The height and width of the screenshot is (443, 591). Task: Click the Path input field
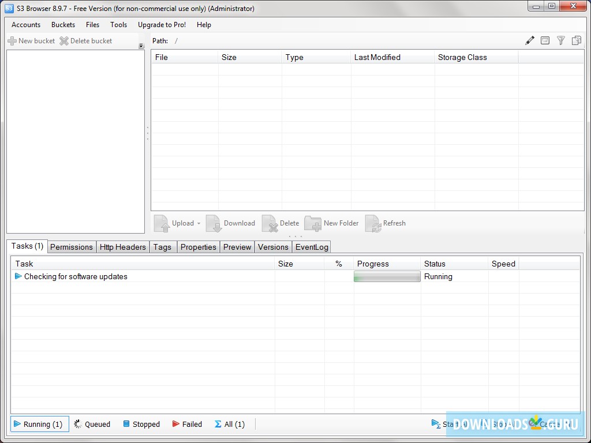pos(347,41)
